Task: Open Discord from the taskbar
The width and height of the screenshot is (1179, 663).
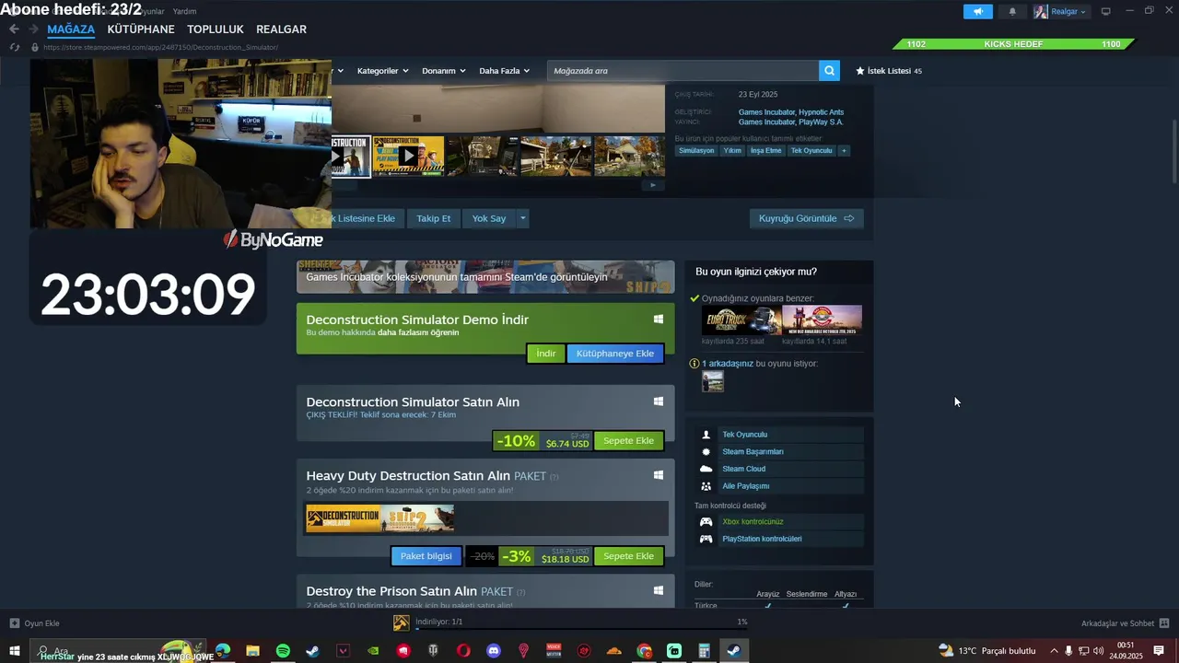Action: pos(494,651)
